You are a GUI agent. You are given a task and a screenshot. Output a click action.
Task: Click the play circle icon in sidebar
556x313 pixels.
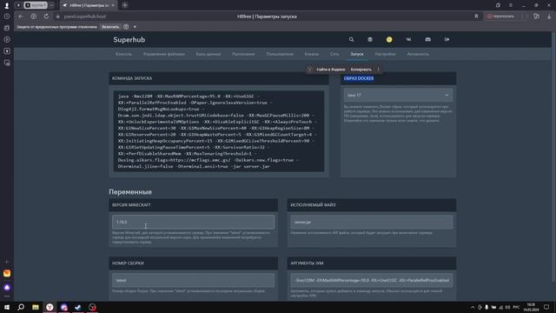(7, 39)
